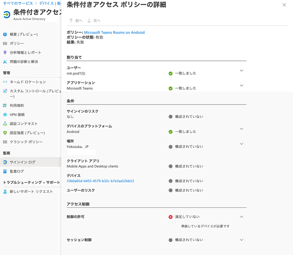
Task: Select 監査ログ in sidebar
Action: pos(17,171)
